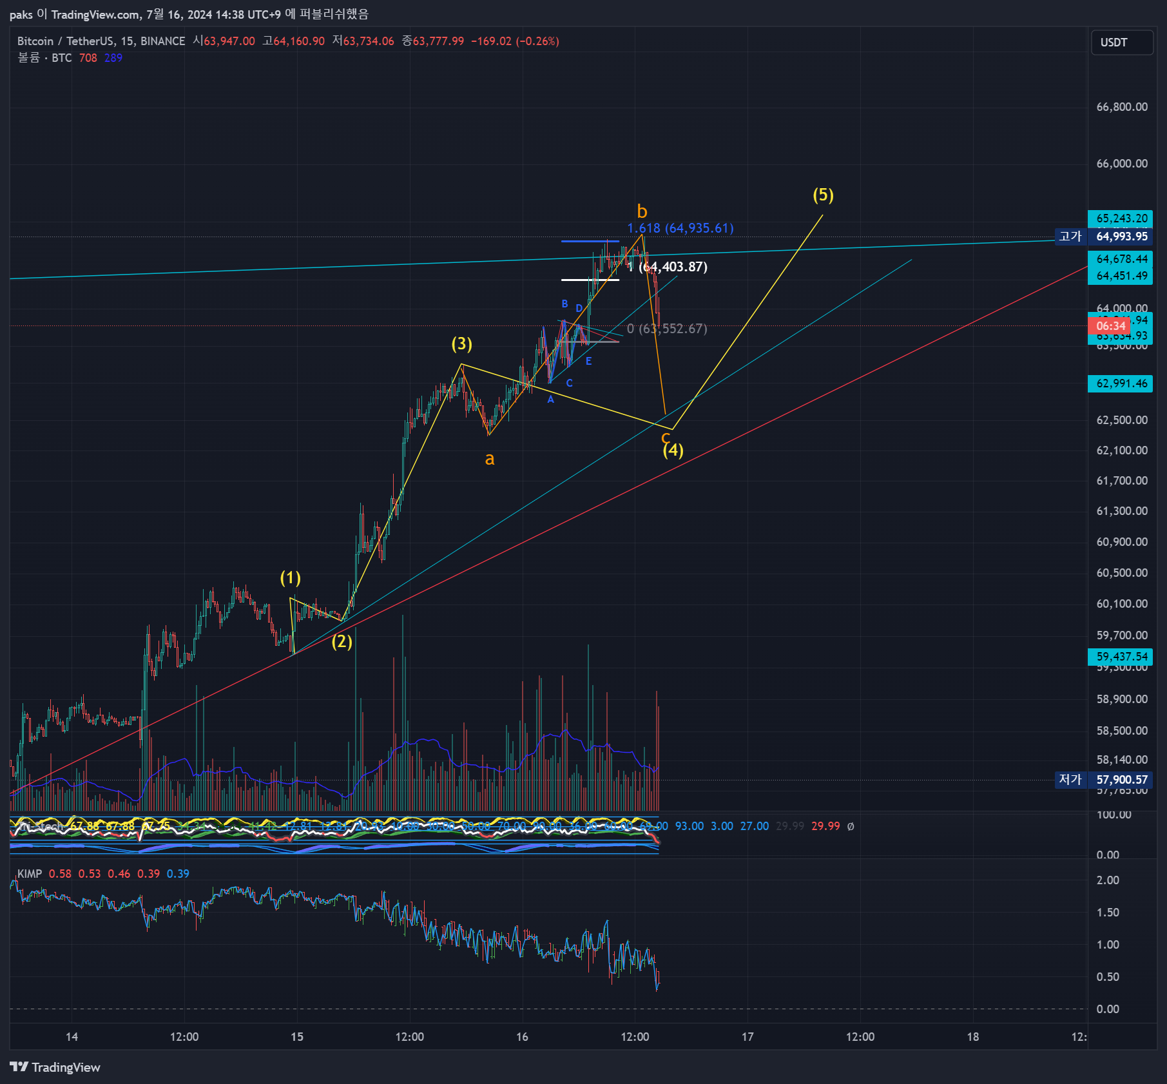Select the yellow (5) wave label
Image resolution: width=1167 pixels, height=1084 pixels.
click(x=823, y=195)
